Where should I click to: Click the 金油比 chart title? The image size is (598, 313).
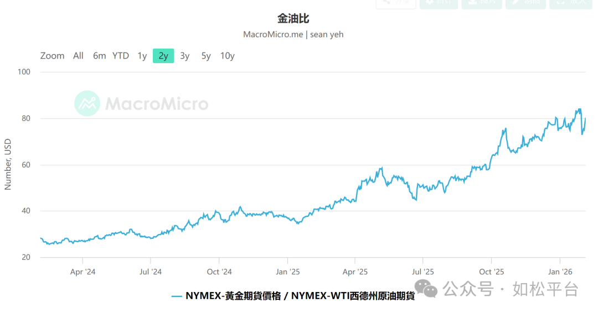point(293,19)
